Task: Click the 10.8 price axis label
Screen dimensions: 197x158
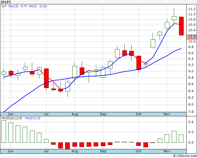Action: coord(192,20)
